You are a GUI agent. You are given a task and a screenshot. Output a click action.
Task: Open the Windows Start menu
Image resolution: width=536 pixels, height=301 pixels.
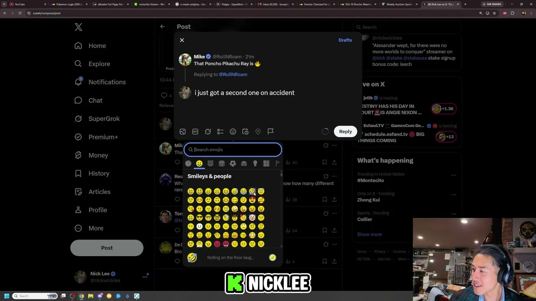[x=6, y=296]
